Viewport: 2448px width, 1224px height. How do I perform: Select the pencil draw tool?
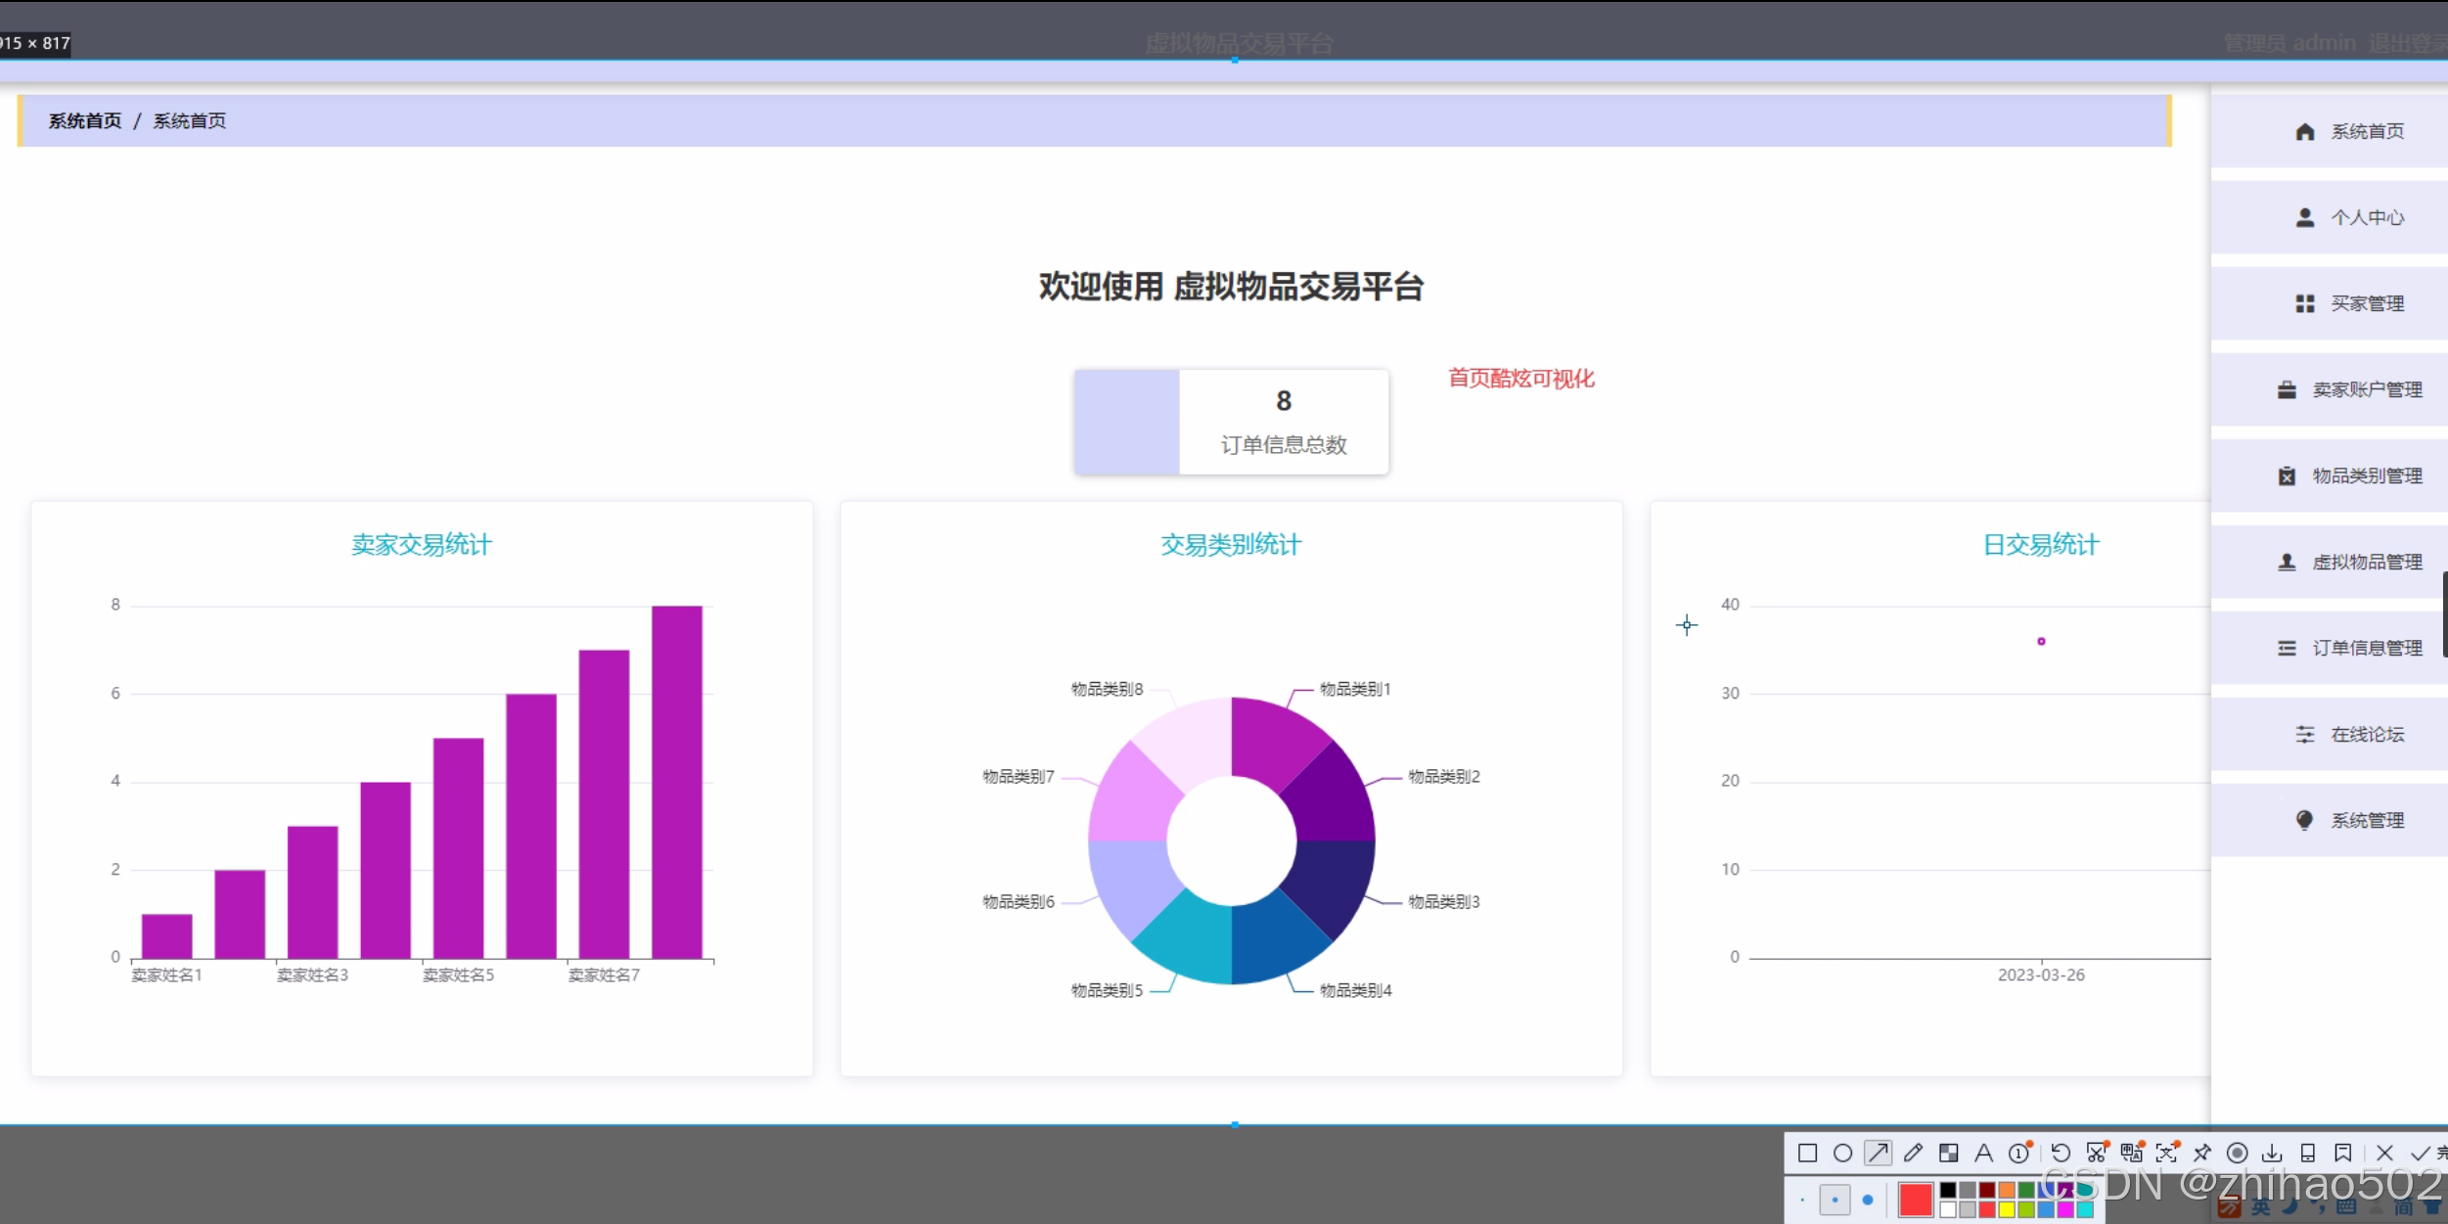click(1913, 1154)
